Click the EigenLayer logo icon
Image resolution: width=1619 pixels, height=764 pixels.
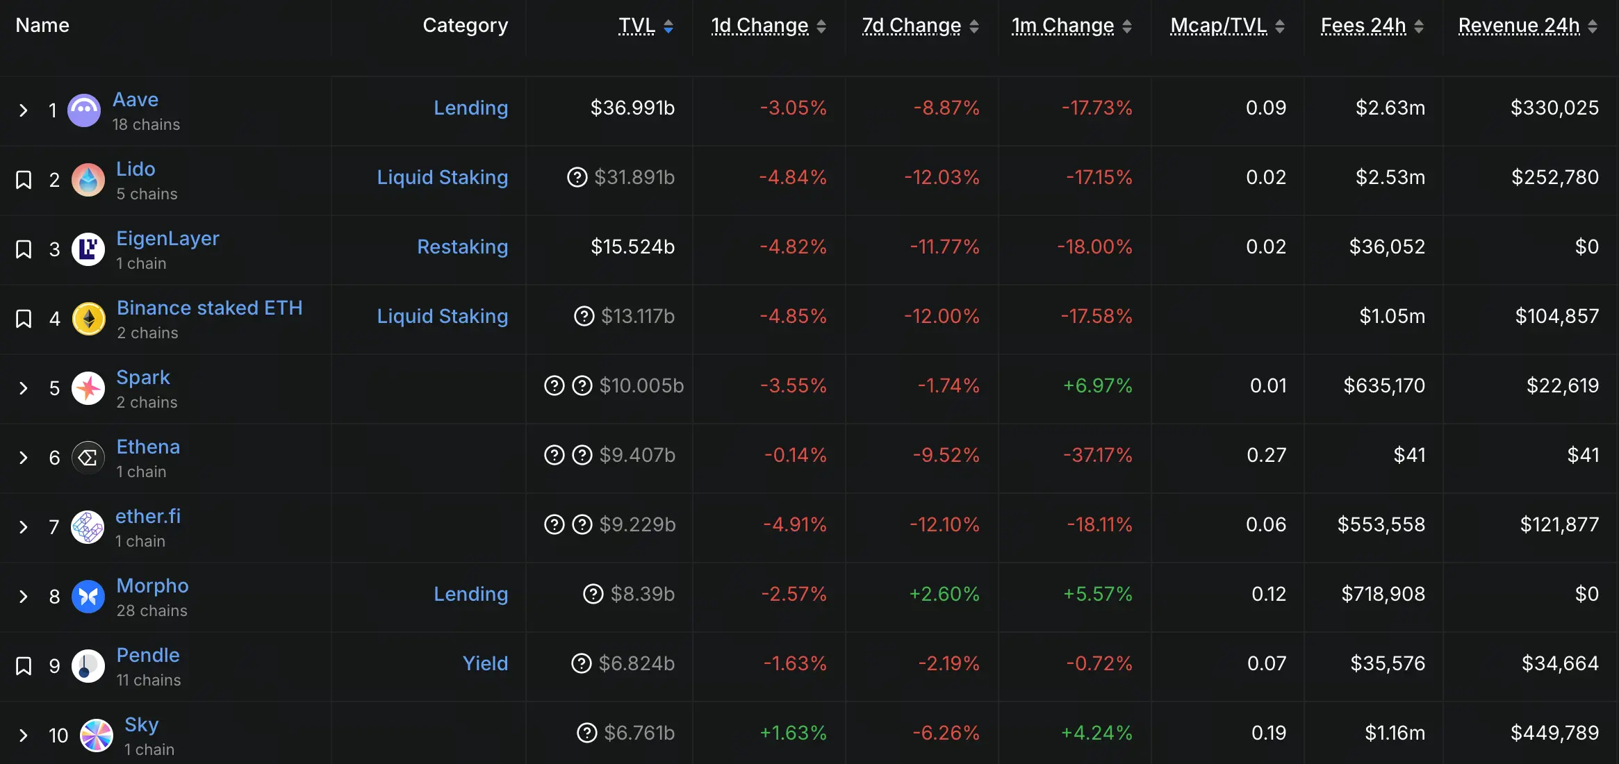click(88, 249)
